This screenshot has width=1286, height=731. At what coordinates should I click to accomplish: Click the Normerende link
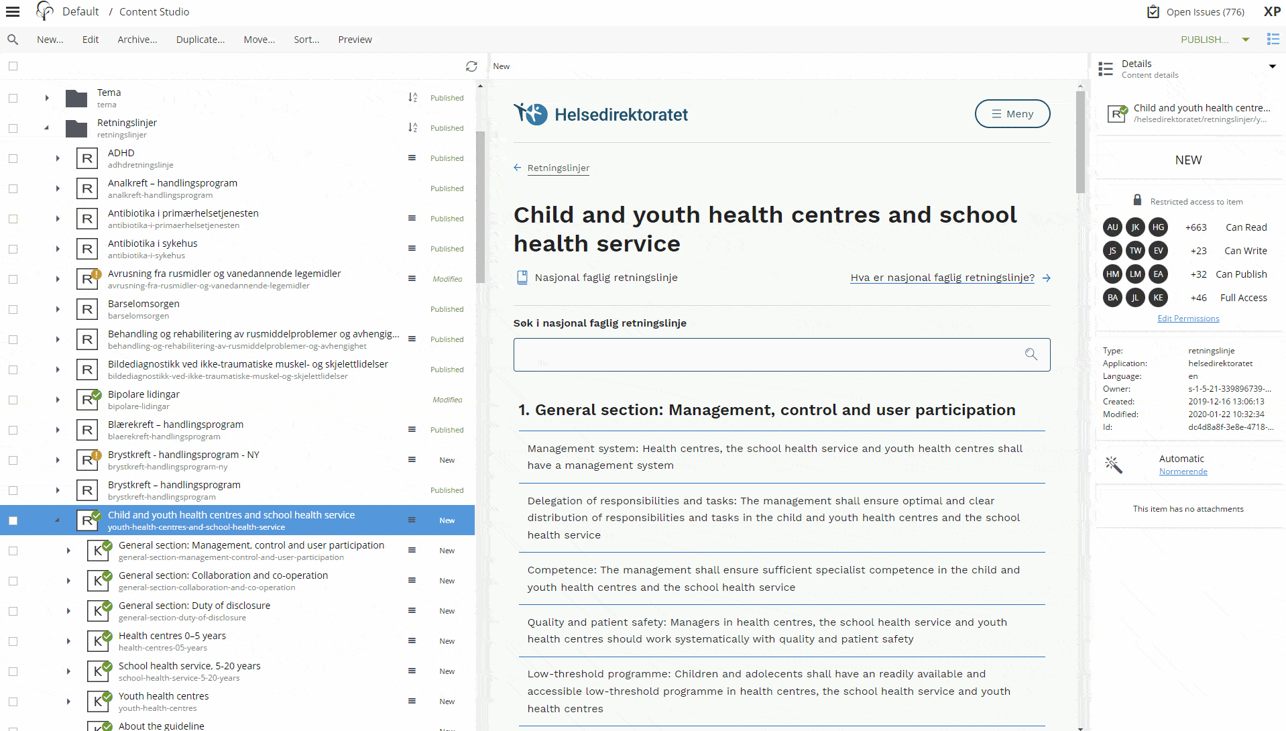[x=1183, y=471]
